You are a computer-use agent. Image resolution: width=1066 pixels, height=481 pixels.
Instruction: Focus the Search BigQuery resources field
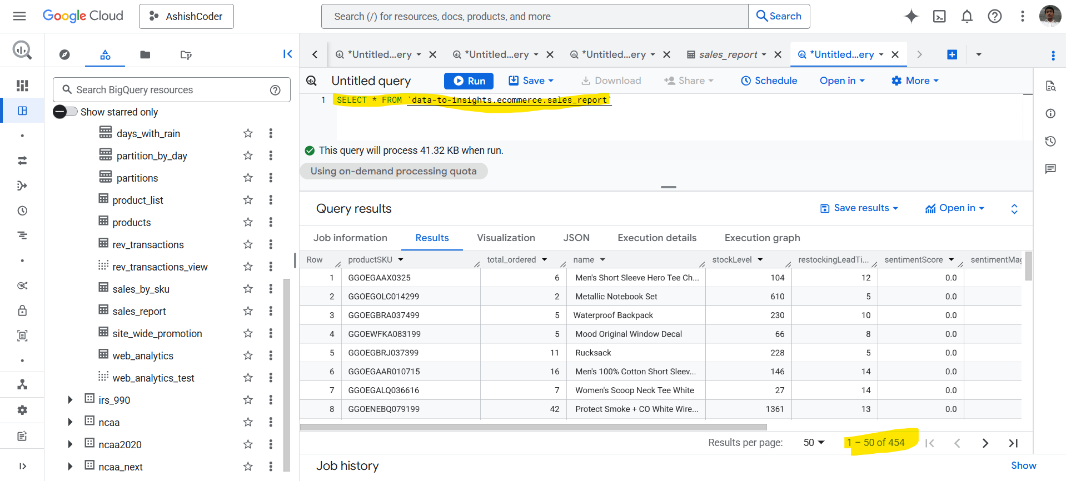[x=171, y=90]
